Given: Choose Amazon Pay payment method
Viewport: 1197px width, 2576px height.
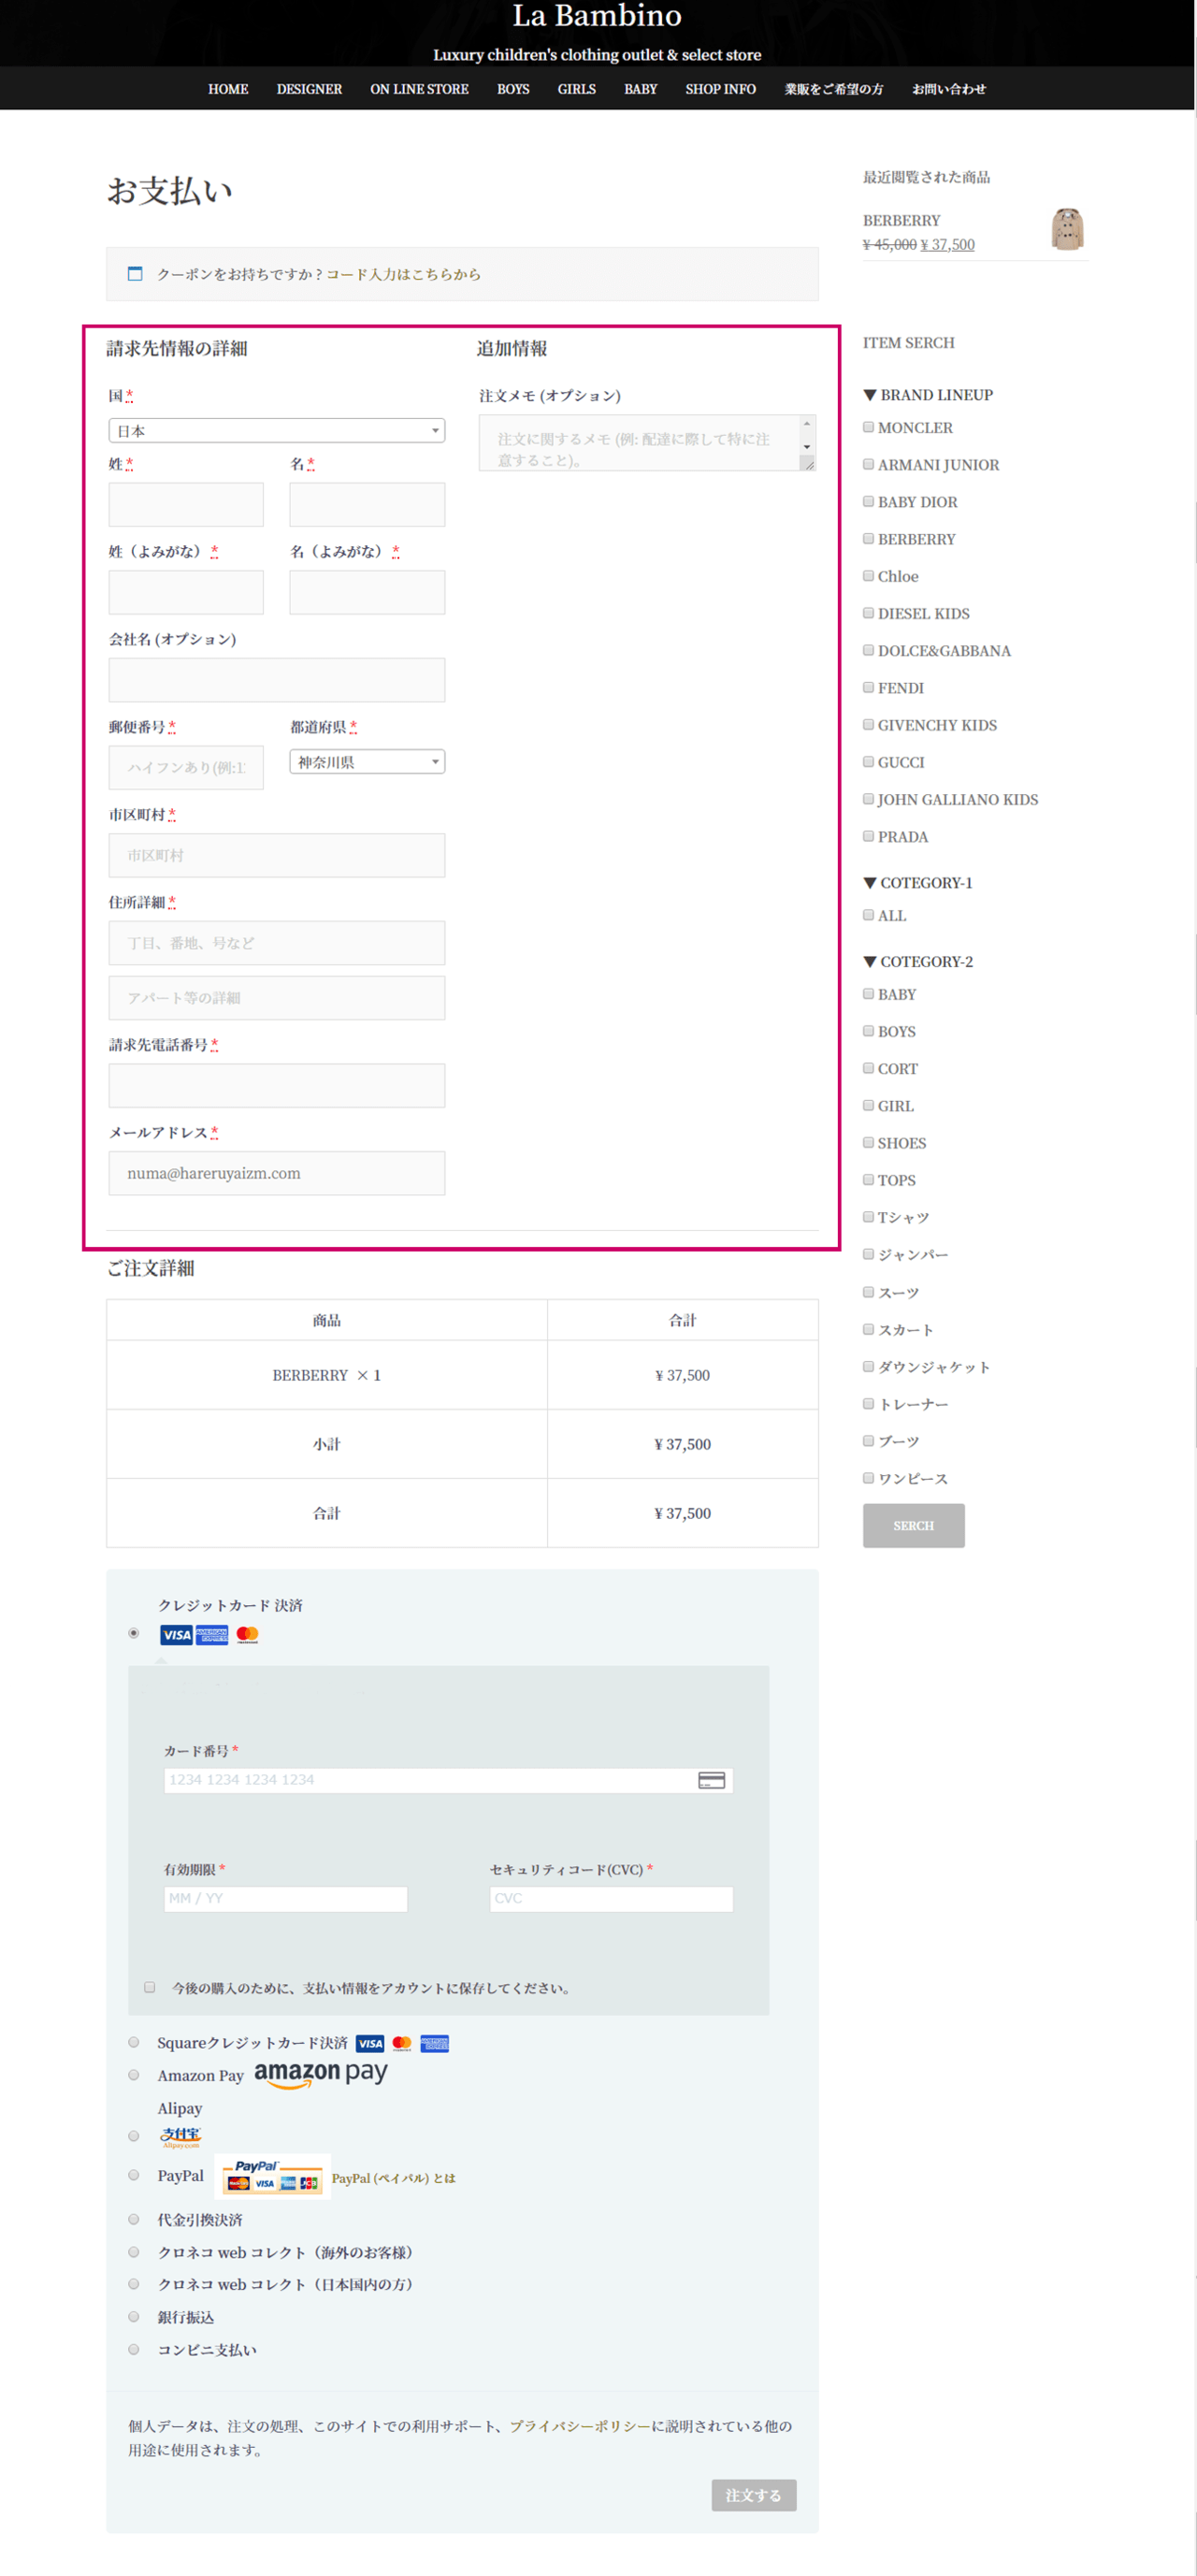Looking at the screenshot, I should [134, 2075].
